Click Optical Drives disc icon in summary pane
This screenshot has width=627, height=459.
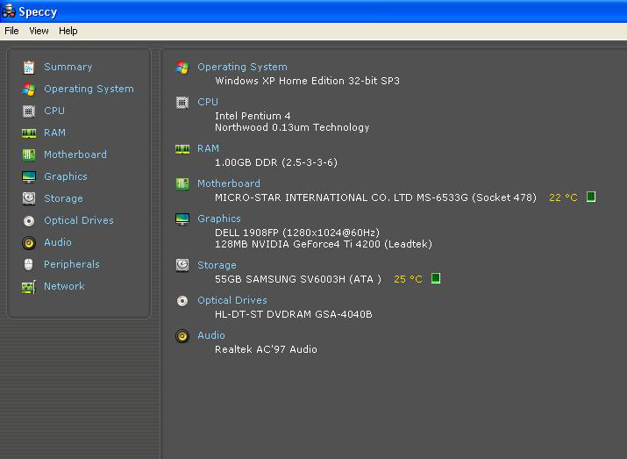click(182, 301)
